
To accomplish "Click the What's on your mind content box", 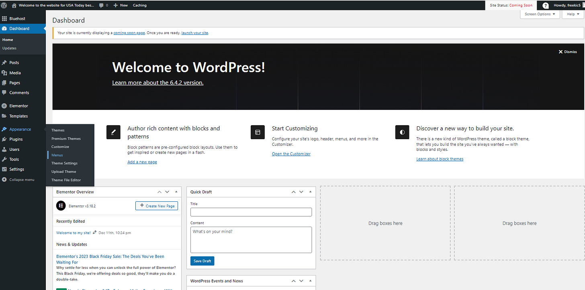I will tap(251, 240).
